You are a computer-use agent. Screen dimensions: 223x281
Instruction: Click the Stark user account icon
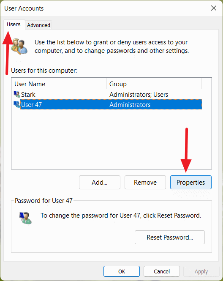point(17,94)
